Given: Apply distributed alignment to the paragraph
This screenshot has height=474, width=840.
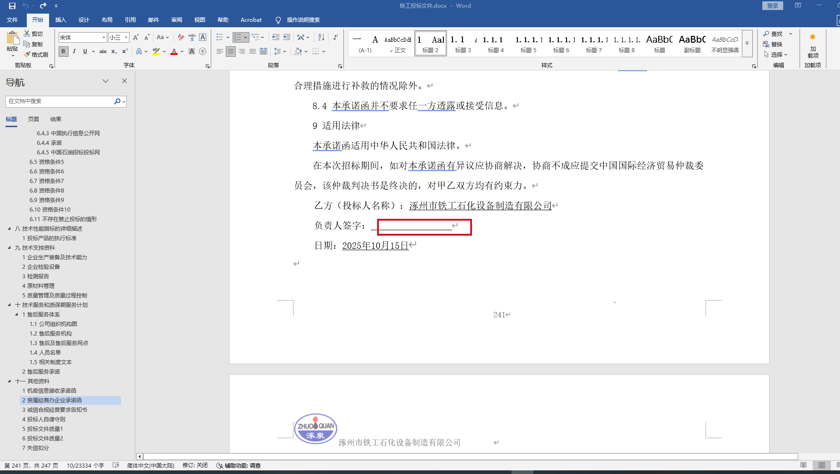Looking at the screenshot, I should 263,51.
